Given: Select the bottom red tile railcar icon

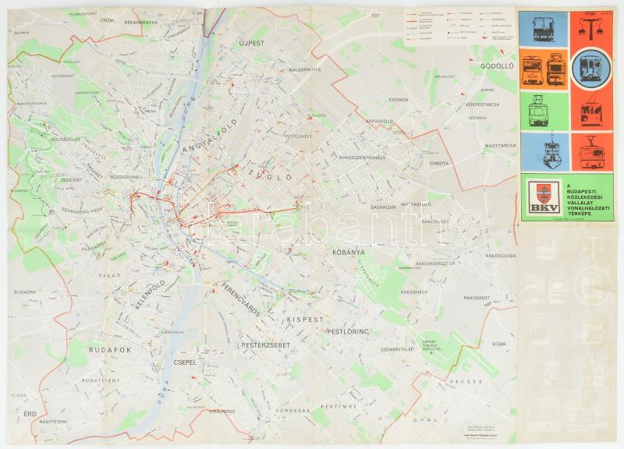Looking at the screenshot, I should [x=591, y=152].
